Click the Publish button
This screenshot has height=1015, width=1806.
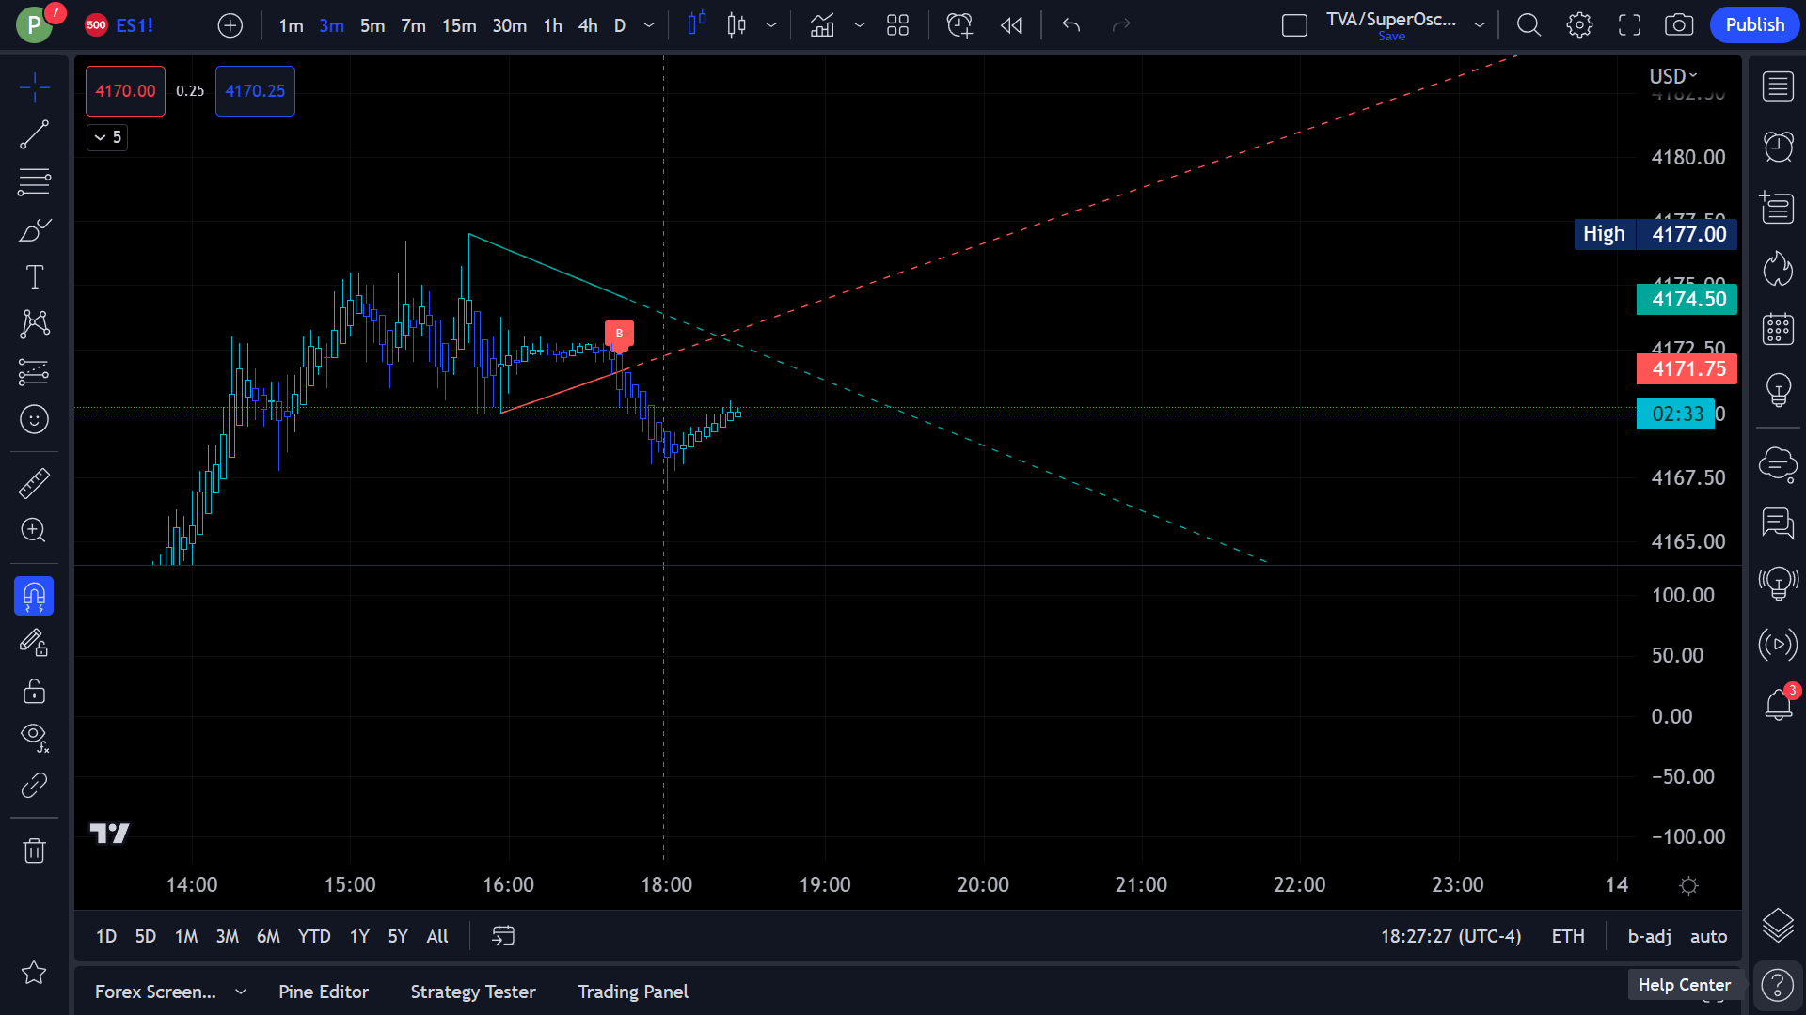[1754, 25]
